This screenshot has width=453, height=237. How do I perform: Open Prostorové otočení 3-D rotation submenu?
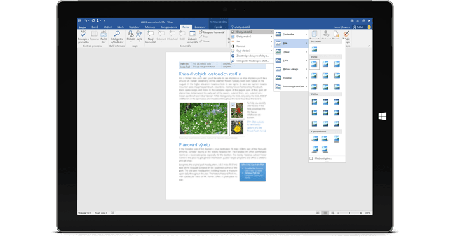point(291,86)
